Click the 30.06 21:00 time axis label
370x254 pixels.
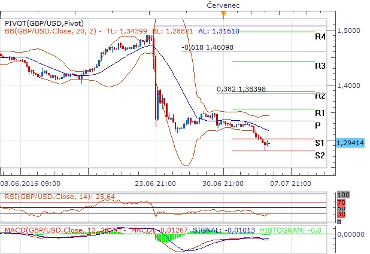[223, 183]
